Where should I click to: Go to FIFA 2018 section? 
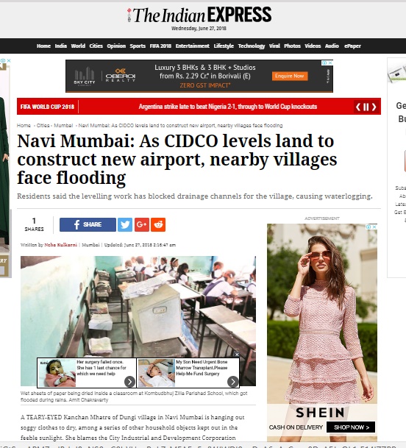click(x=160, y=46)
